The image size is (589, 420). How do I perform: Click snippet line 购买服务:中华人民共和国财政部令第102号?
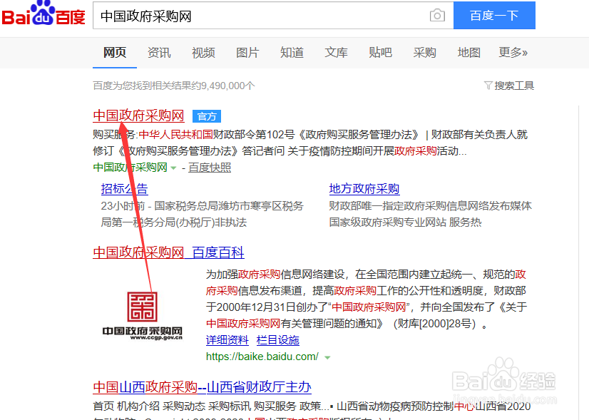(310, 135)
